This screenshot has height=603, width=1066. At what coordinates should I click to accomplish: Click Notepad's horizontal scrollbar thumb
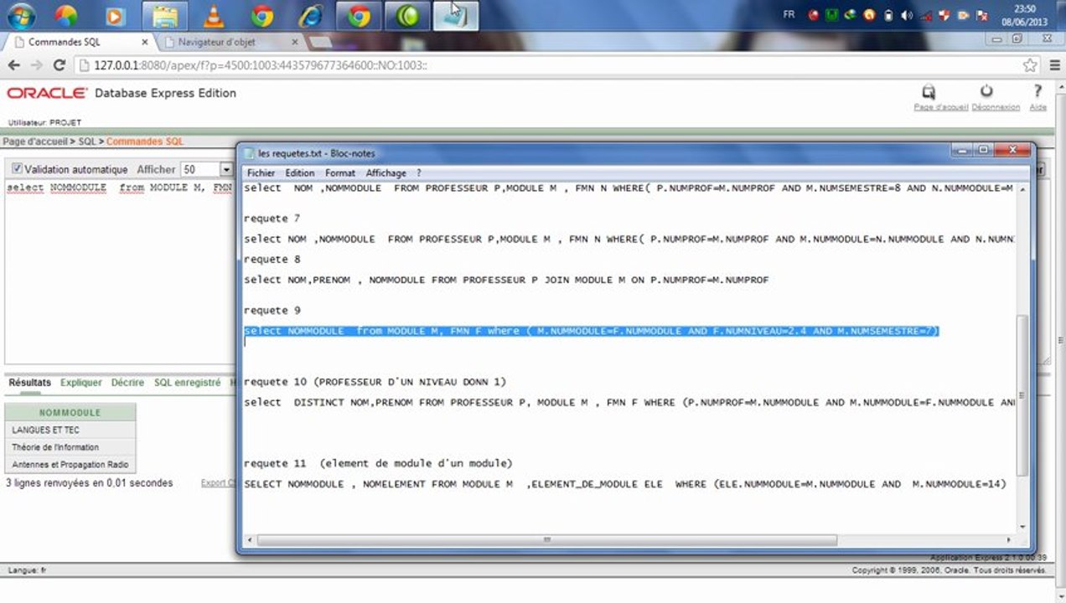548,540
